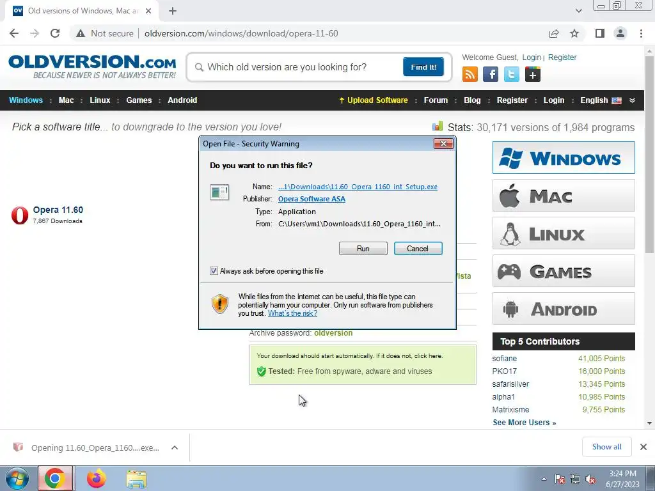Open the Mac nav menu item
The width and height of the screenshot is (655, 491).
pos(66,100)
